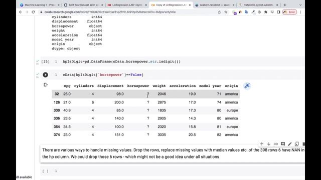
Task: Close the seaborn.residplot tab
Action: (x=234, y=5)
